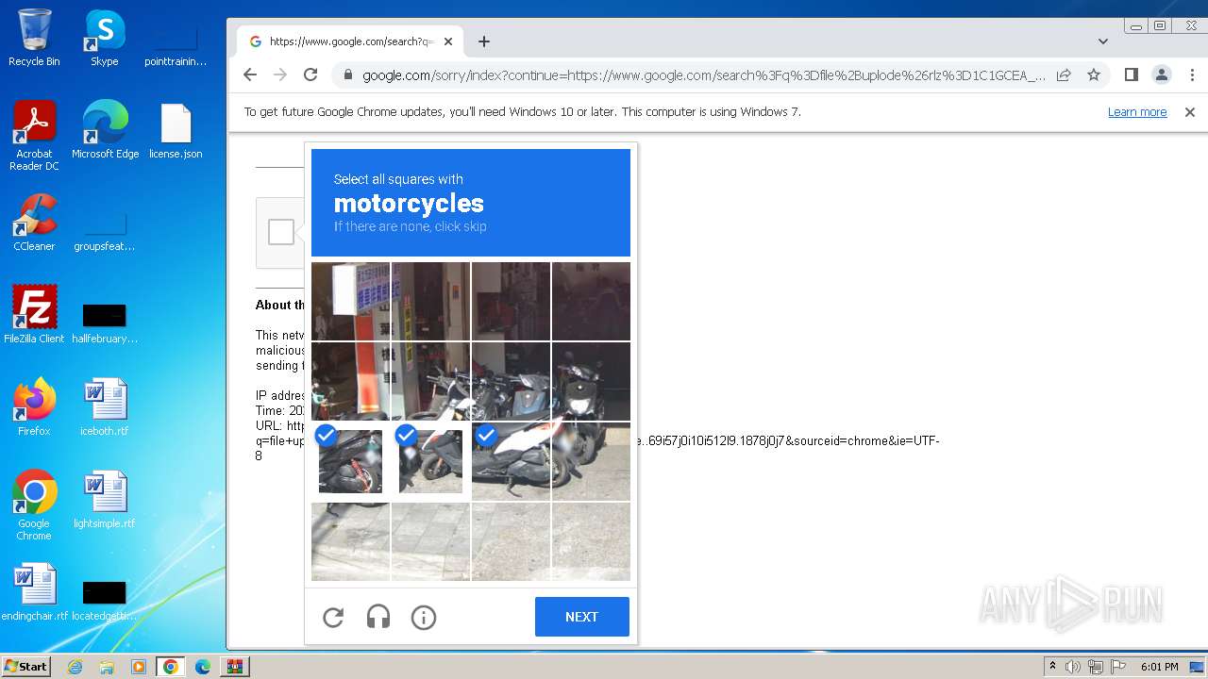The height and width of the screenshot is (679, 1208).
Task: Open Acrobat Reader DC shortcut
Action: pyautogui.click(x=34, y=136)
